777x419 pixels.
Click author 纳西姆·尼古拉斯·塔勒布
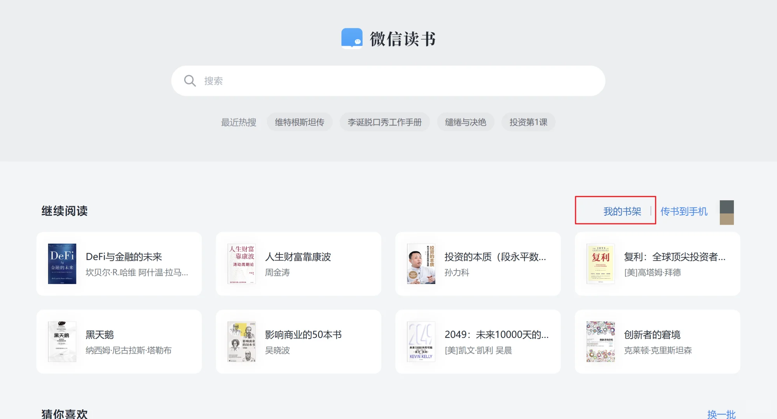point(128,351)
